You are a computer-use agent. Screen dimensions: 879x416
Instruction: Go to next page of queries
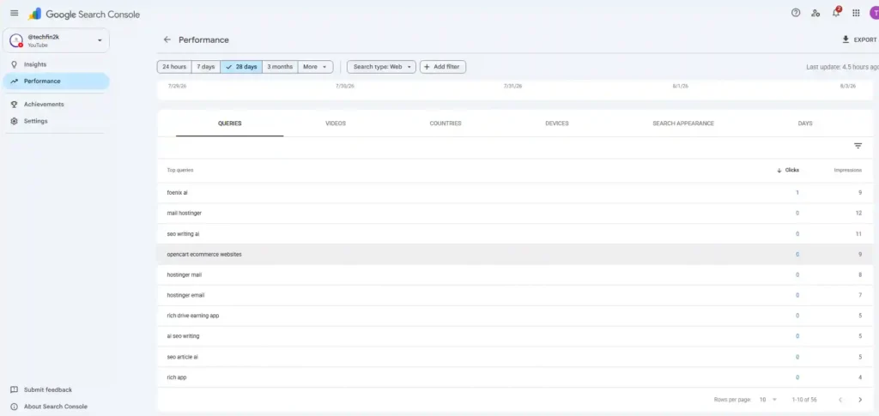pyautogui.click(x=860, y=400)
